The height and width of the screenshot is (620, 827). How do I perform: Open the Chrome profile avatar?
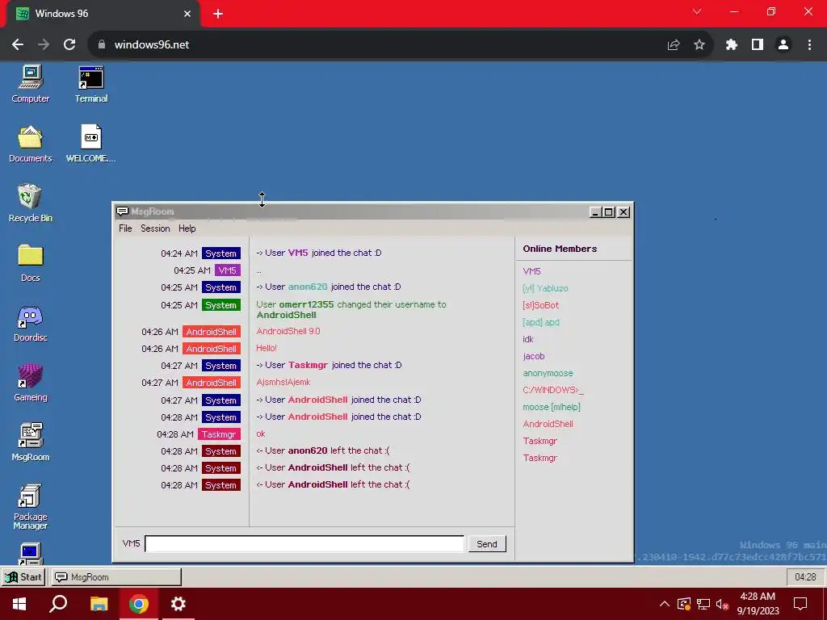pos(783,45)
